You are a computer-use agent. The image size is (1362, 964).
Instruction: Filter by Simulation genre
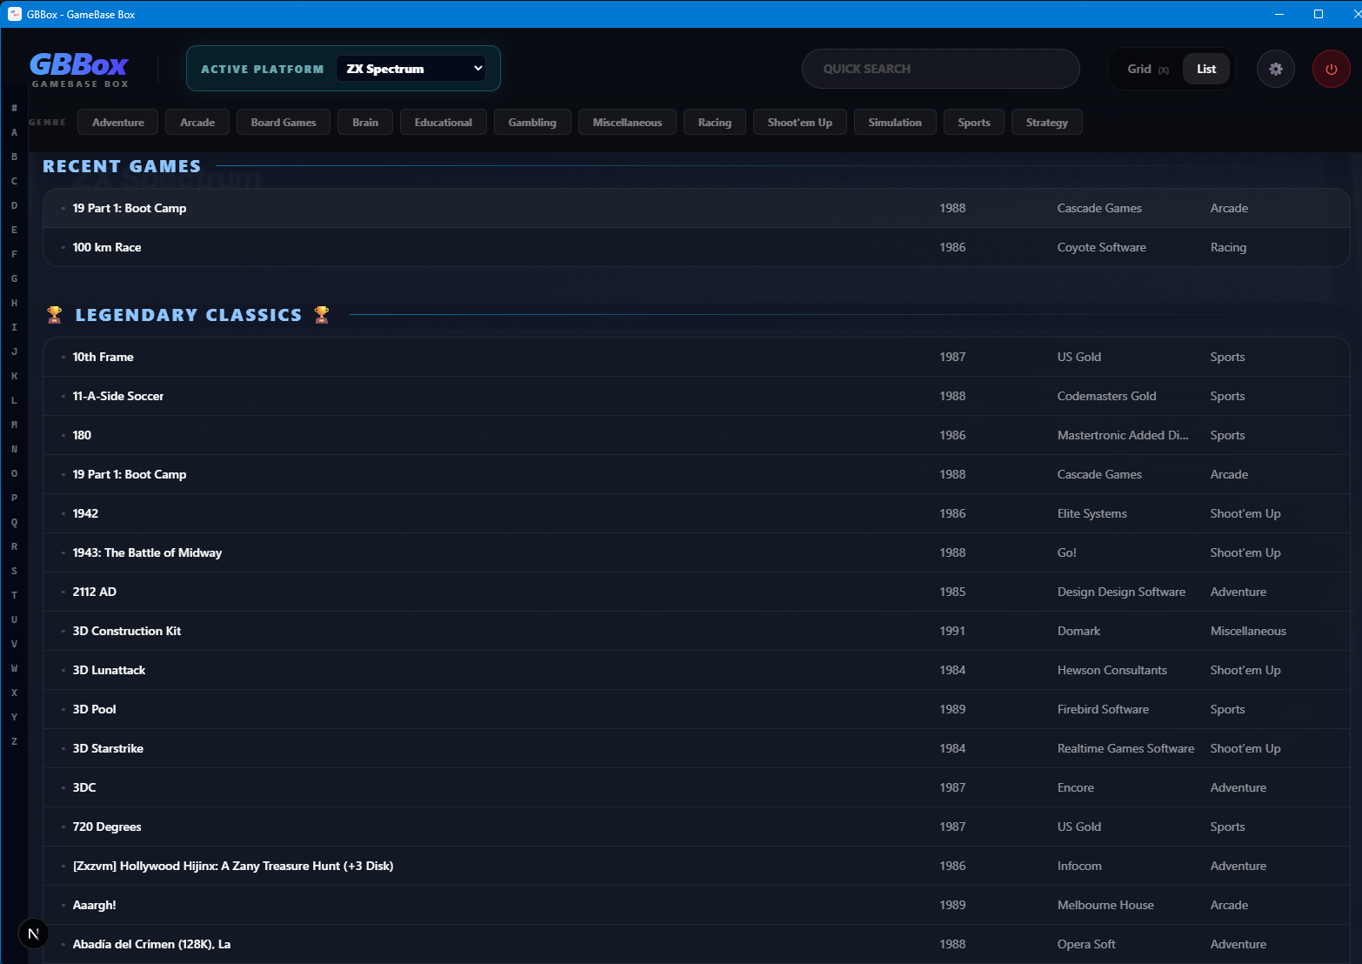895,123
